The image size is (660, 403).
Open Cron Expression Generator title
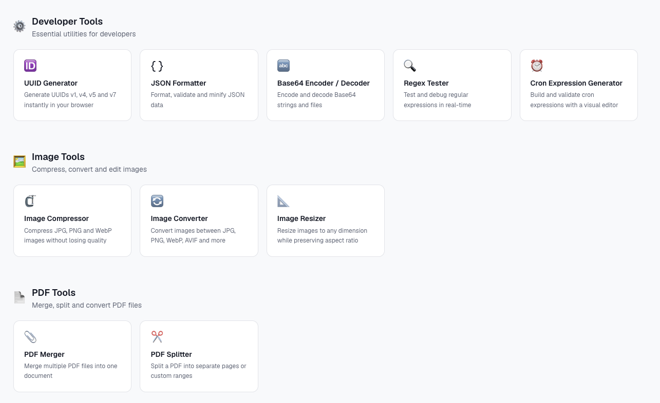pyautogui.click(x=576, y=83)
